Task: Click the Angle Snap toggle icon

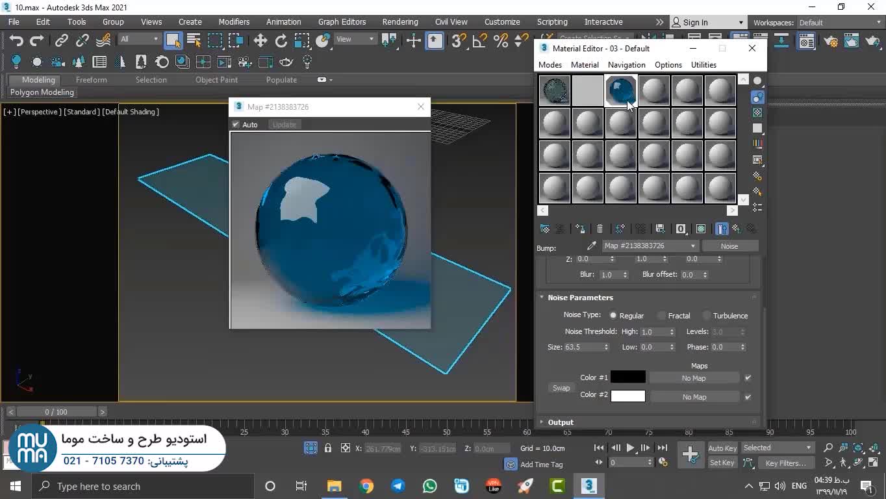Action: coord(479,41)
